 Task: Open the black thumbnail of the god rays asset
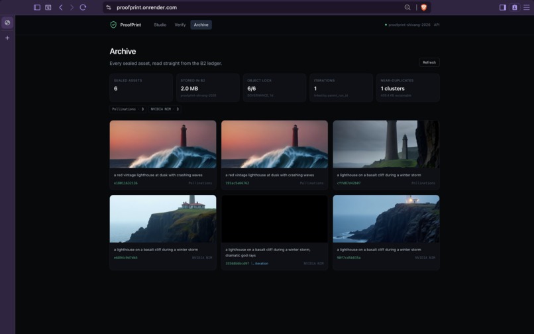(274, 219)
